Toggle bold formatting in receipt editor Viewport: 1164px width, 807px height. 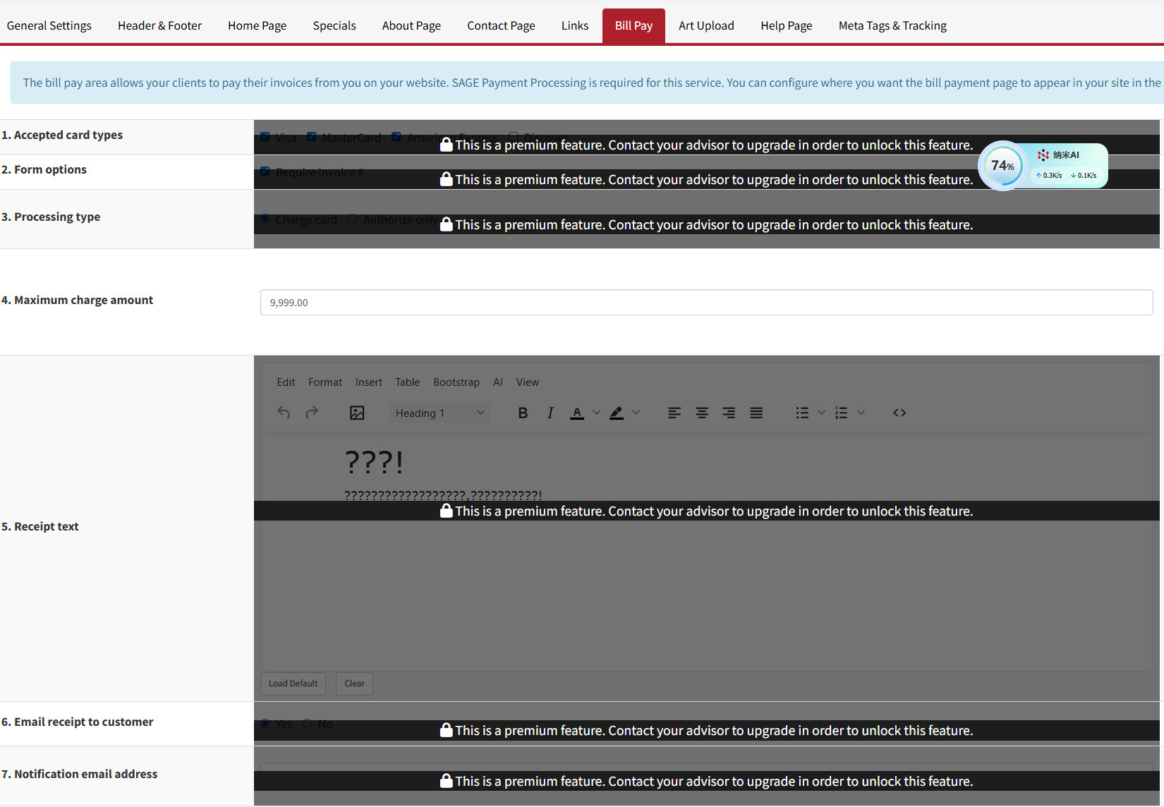[x=523, y=413]
